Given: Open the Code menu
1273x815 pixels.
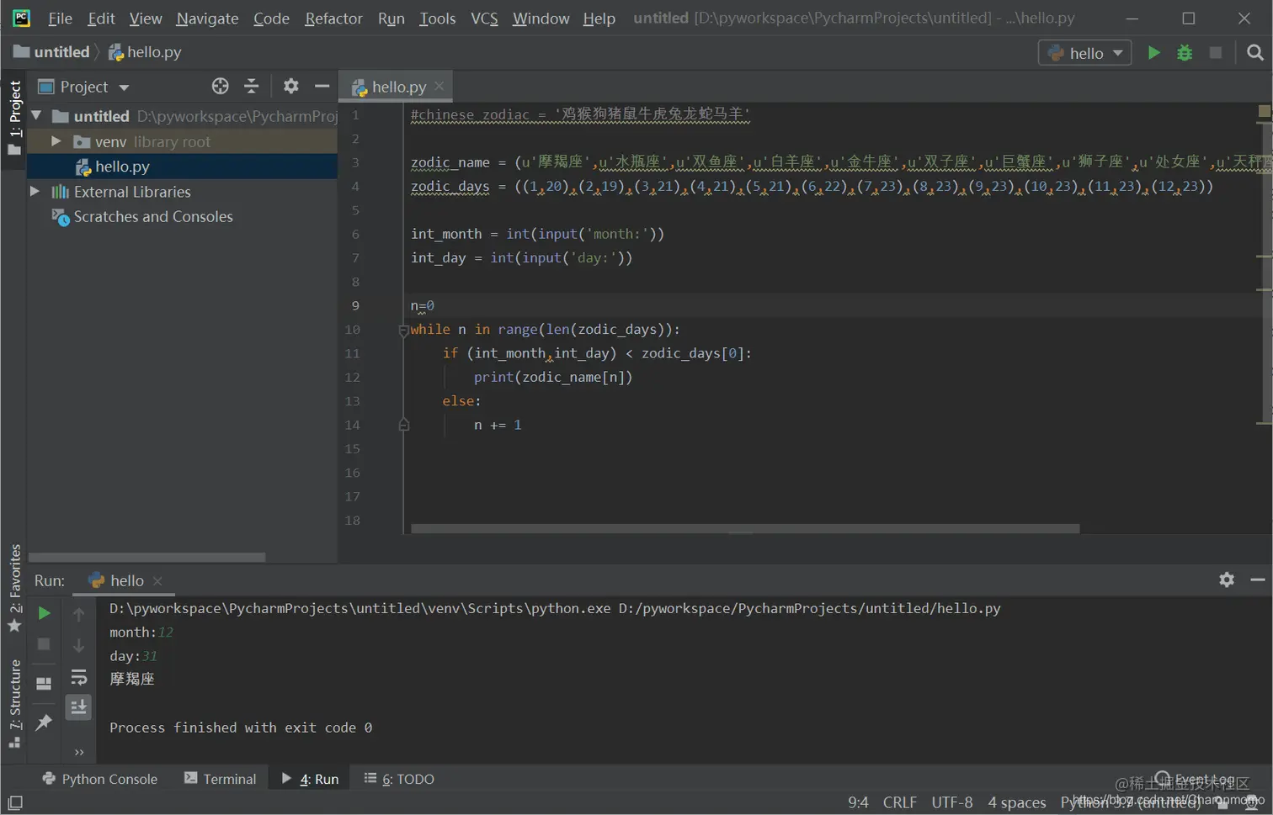Looking at the screenshot, I should [271, 18].
